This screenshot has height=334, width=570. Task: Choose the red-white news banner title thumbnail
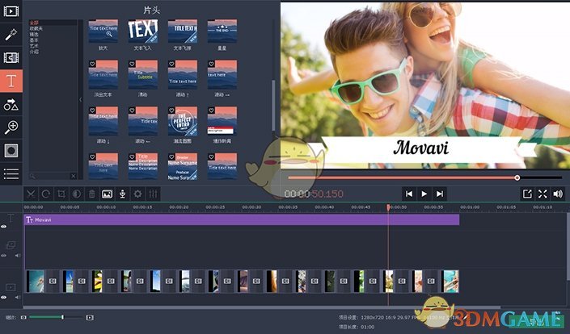222,121
